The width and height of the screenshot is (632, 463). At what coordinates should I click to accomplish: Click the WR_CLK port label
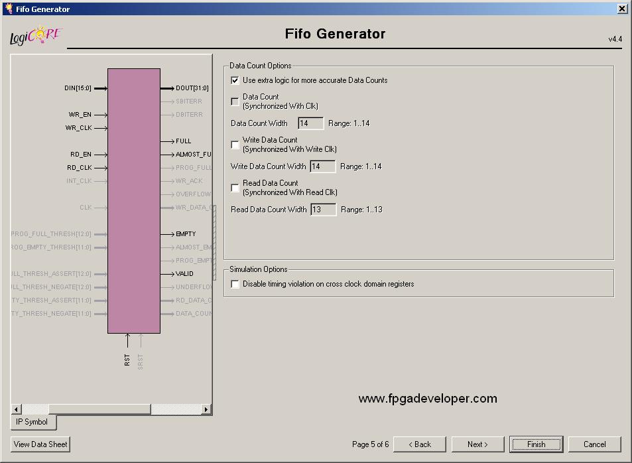pos(79,128)
